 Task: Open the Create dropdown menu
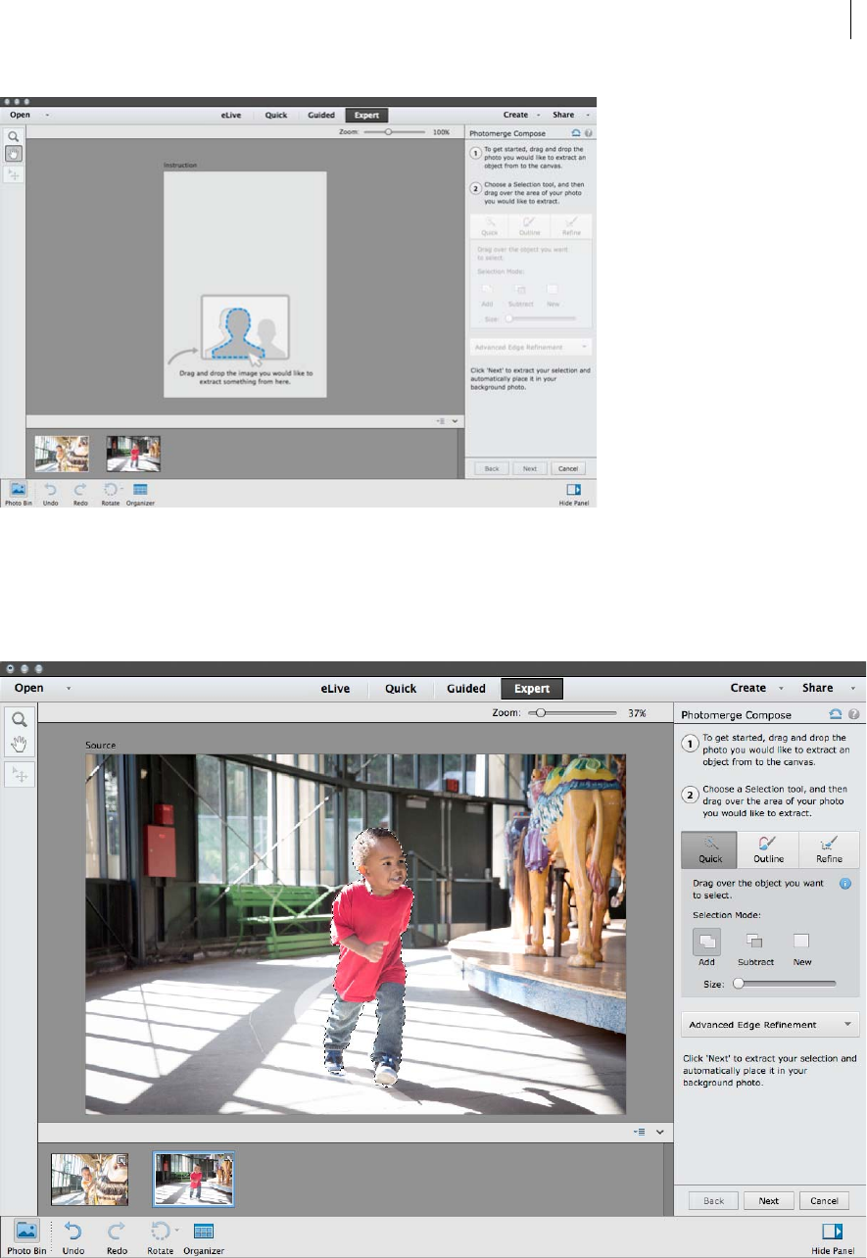tap(754, 688)
